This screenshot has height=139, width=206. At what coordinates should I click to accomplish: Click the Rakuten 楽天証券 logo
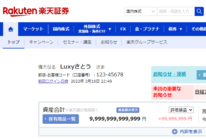click(x=36, y=12)
